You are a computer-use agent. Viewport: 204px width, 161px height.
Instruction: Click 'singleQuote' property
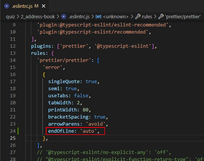64,82
